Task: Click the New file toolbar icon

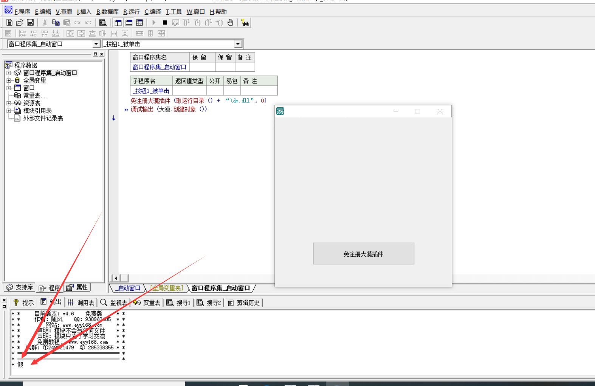Action: [x=9, y=23]
